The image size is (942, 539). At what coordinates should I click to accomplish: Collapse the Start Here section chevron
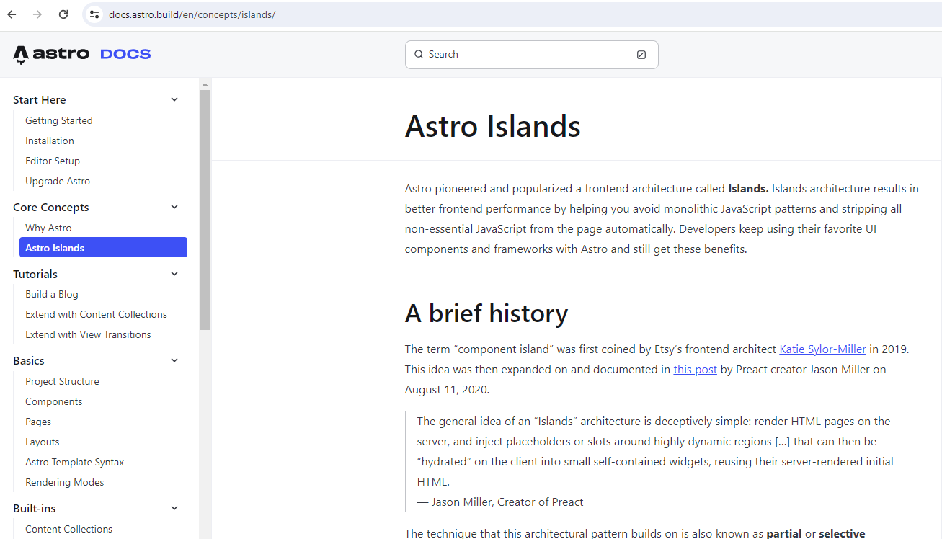(x=174, y=99)
